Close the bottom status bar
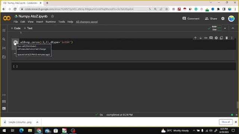 [x=236, y=115]
